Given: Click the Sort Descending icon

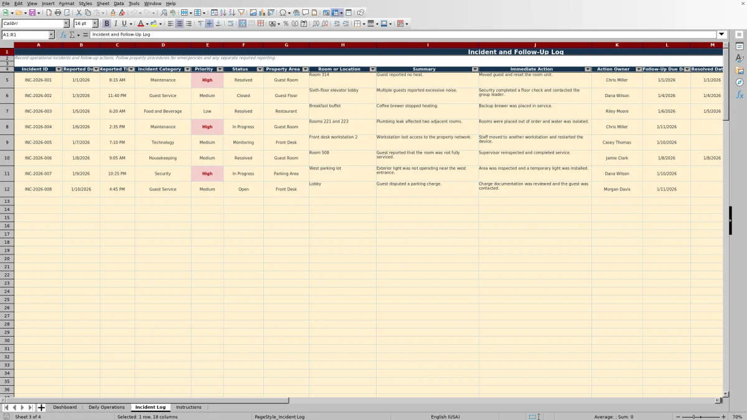Looking at the screenshot, I should click(232, 12).
